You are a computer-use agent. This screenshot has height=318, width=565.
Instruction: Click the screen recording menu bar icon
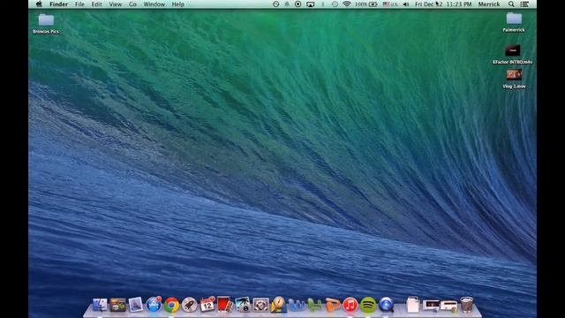(x=298, y=4)
